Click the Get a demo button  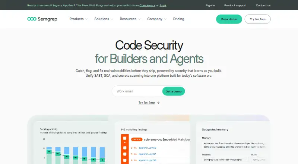click(174, 91)
